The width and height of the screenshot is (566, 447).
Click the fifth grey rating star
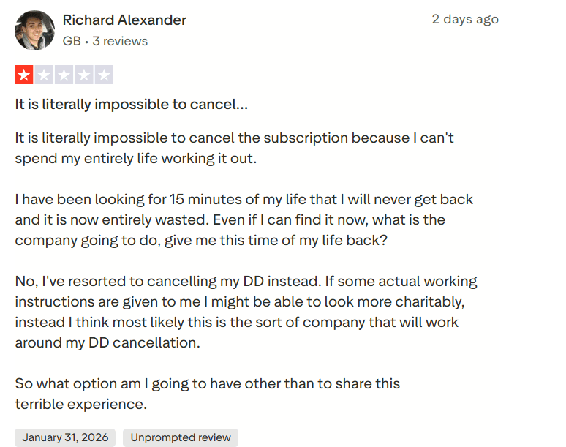[104, 75]
